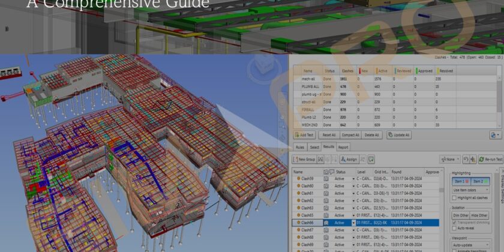The image size is (504, 252).
Task: Open the import/export clash tests dropdown
Action: [496, 135]
